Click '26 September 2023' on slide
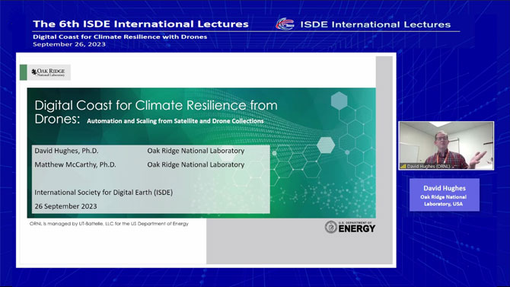This screenshot has width=510, height=287. click(x=65, y=206)
